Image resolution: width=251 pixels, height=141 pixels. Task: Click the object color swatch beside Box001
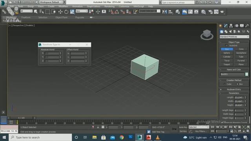pos(247,74)
